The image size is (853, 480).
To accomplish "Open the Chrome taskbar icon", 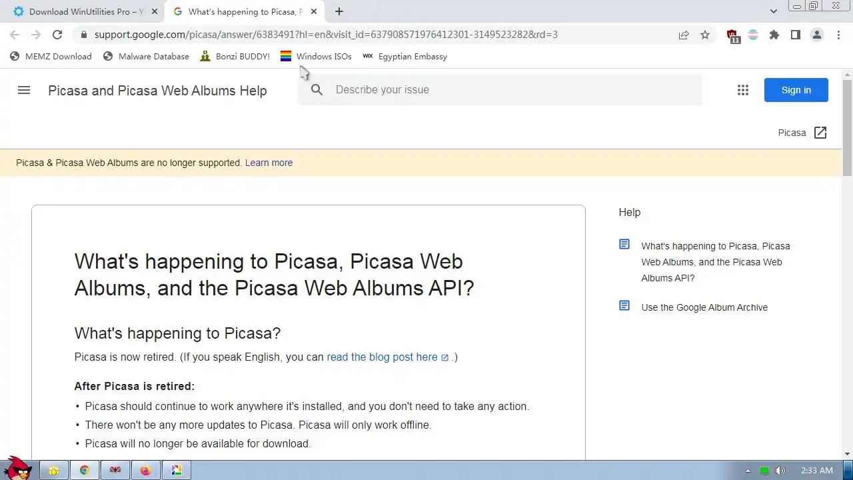I will click(x=85, y=470).
